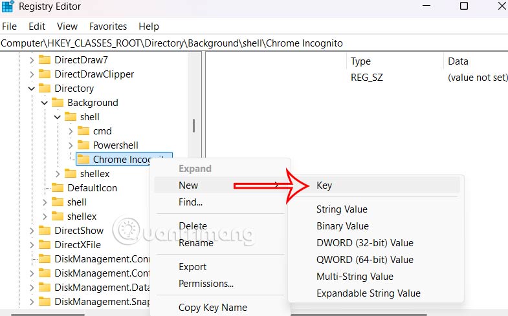Expand the Powershell key
Image resolution: width=508 pixels, height=316 pixels.
pyautogui.click(x=71, y=145)
